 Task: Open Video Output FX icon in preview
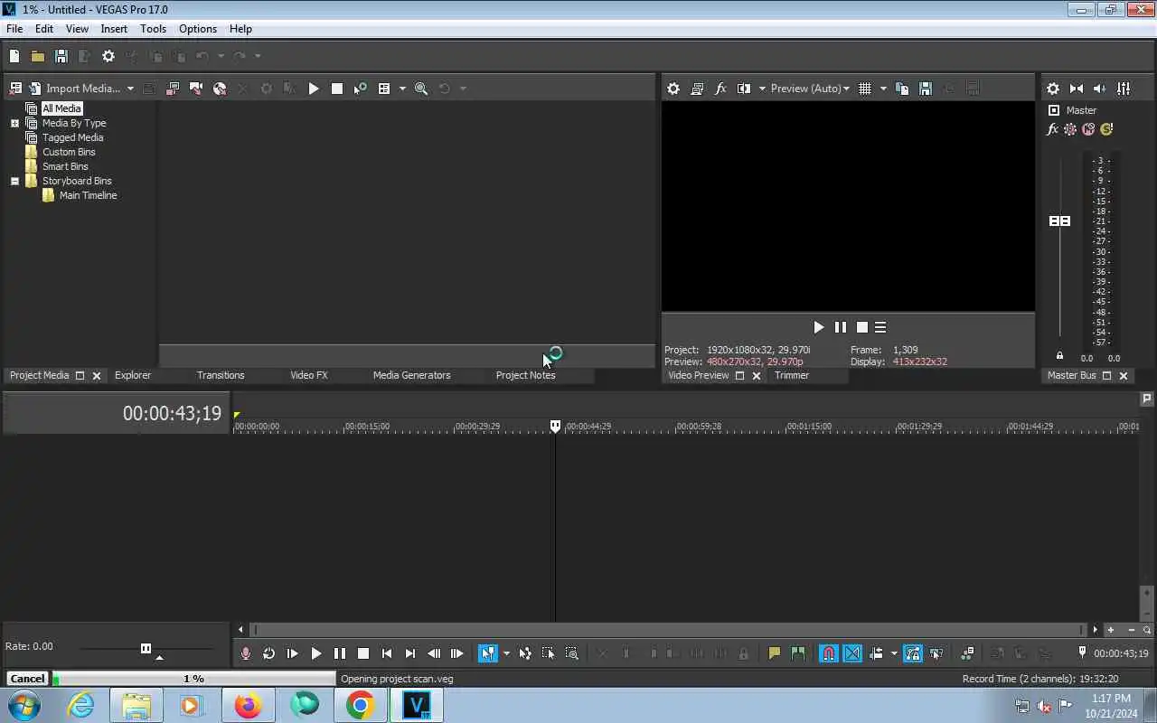click(x=720, y=89)
